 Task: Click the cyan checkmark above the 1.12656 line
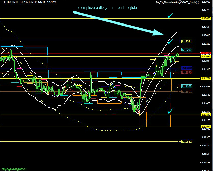point(170,16)
